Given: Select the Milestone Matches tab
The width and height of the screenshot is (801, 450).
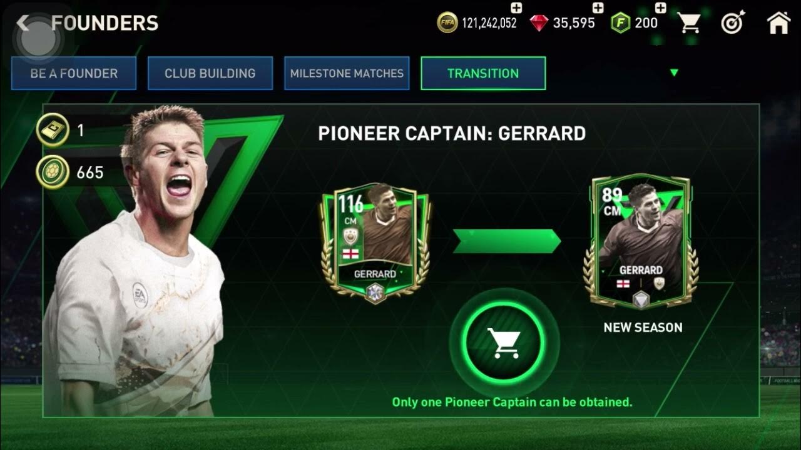Looking at the screenshot, I should click(347, 73).
